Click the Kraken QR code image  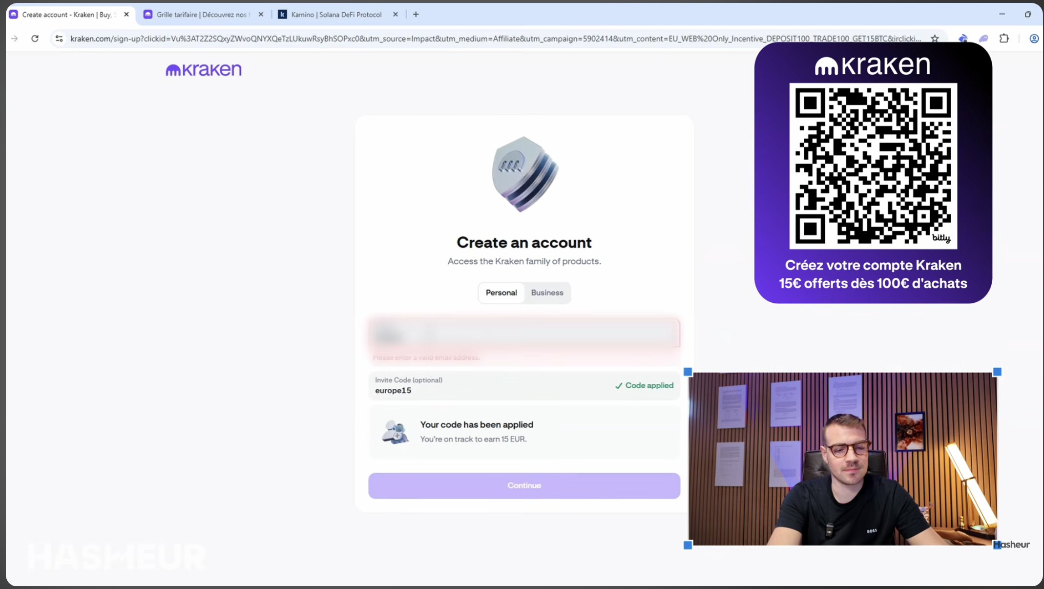(x=873, y=166)
